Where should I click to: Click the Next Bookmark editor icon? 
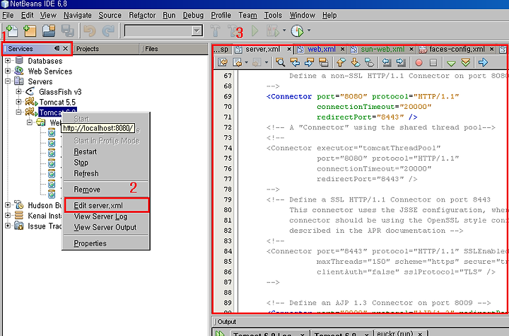pos(356,62)
